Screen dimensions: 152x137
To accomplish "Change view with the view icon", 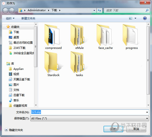I will pos(131,18).
